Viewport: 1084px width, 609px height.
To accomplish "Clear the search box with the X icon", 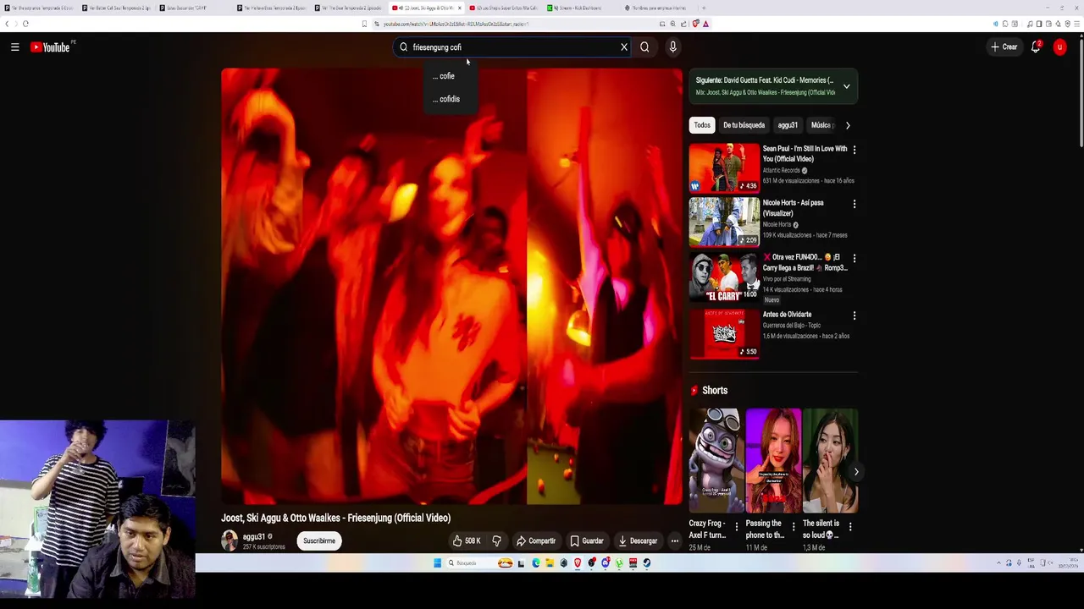I will click(x=624, y=47).
